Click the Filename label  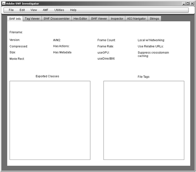pyautogui.click(x=16, y=32)
